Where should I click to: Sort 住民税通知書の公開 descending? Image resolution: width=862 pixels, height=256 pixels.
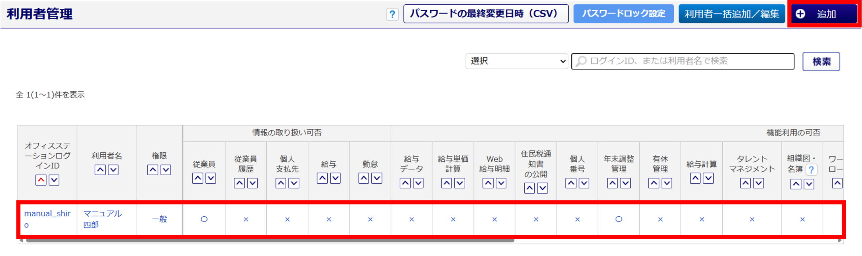[x=543, y=188]
